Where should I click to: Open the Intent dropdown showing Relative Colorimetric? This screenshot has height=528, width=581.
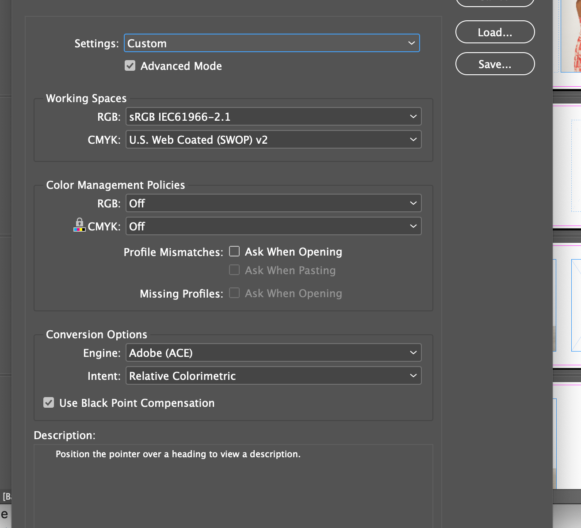tap(273, 376)
